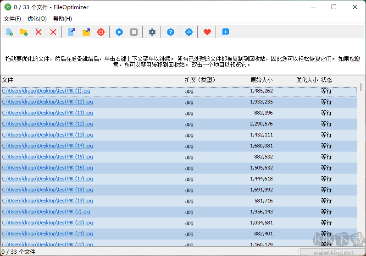
Task: Open the 文件(F) menu
Action: click(x=12, y=19)
